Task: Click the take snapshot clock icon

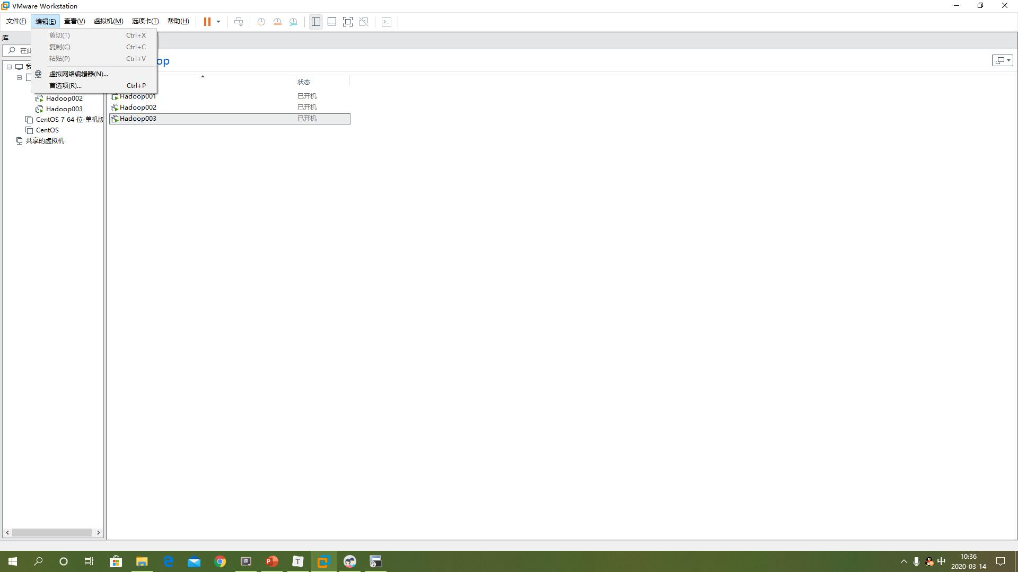Action: tap(261, 22)
